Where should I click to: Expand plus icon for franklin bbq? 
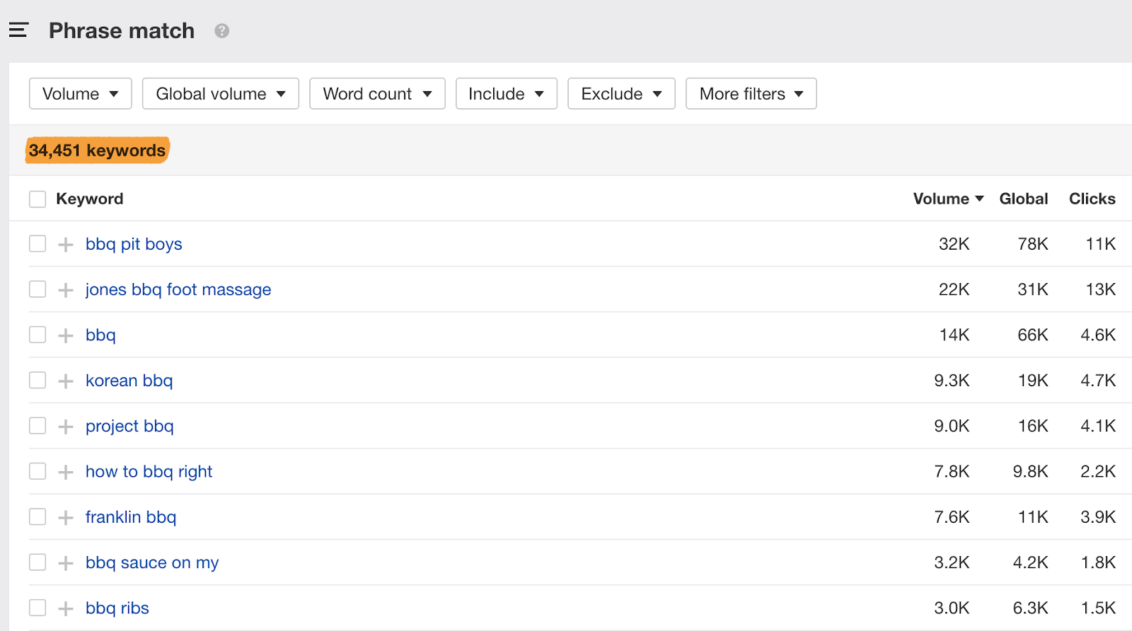66,518
